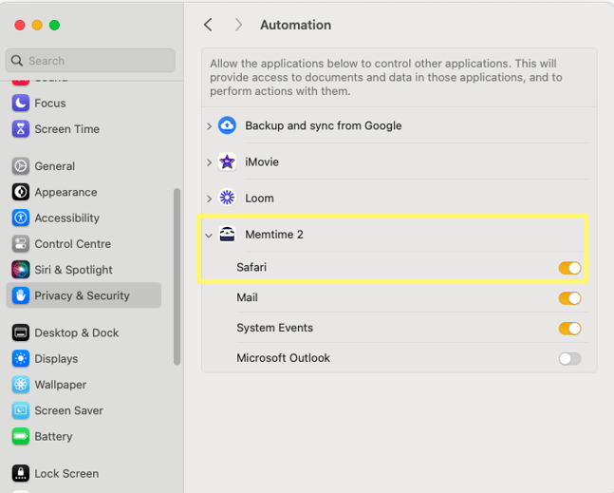Image resolution: width=614 pixels, height=493 pixels.
Task: Click the Loom app icon
Action: (227, 198)
